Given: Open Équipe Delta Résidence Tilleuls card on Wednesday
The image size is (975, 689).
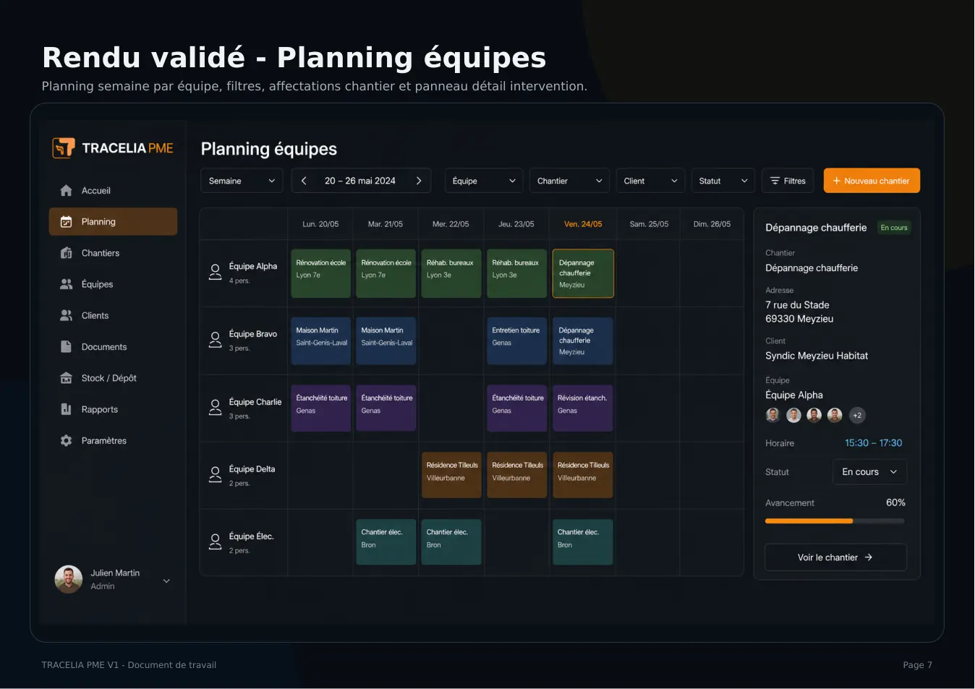Looking at the screenshot, I should tap(451, 475).
